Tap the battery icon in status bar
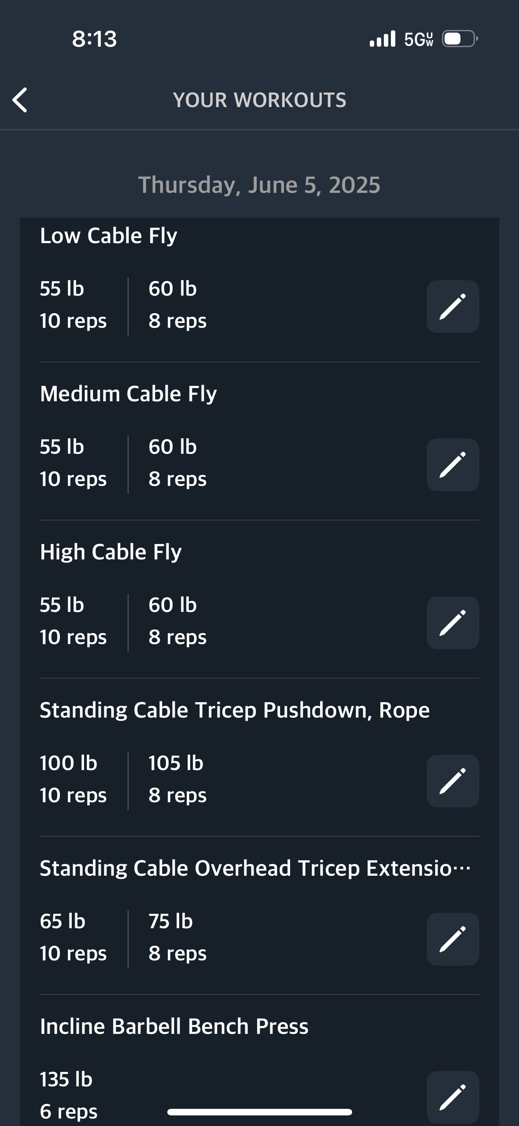 (460, 39)
